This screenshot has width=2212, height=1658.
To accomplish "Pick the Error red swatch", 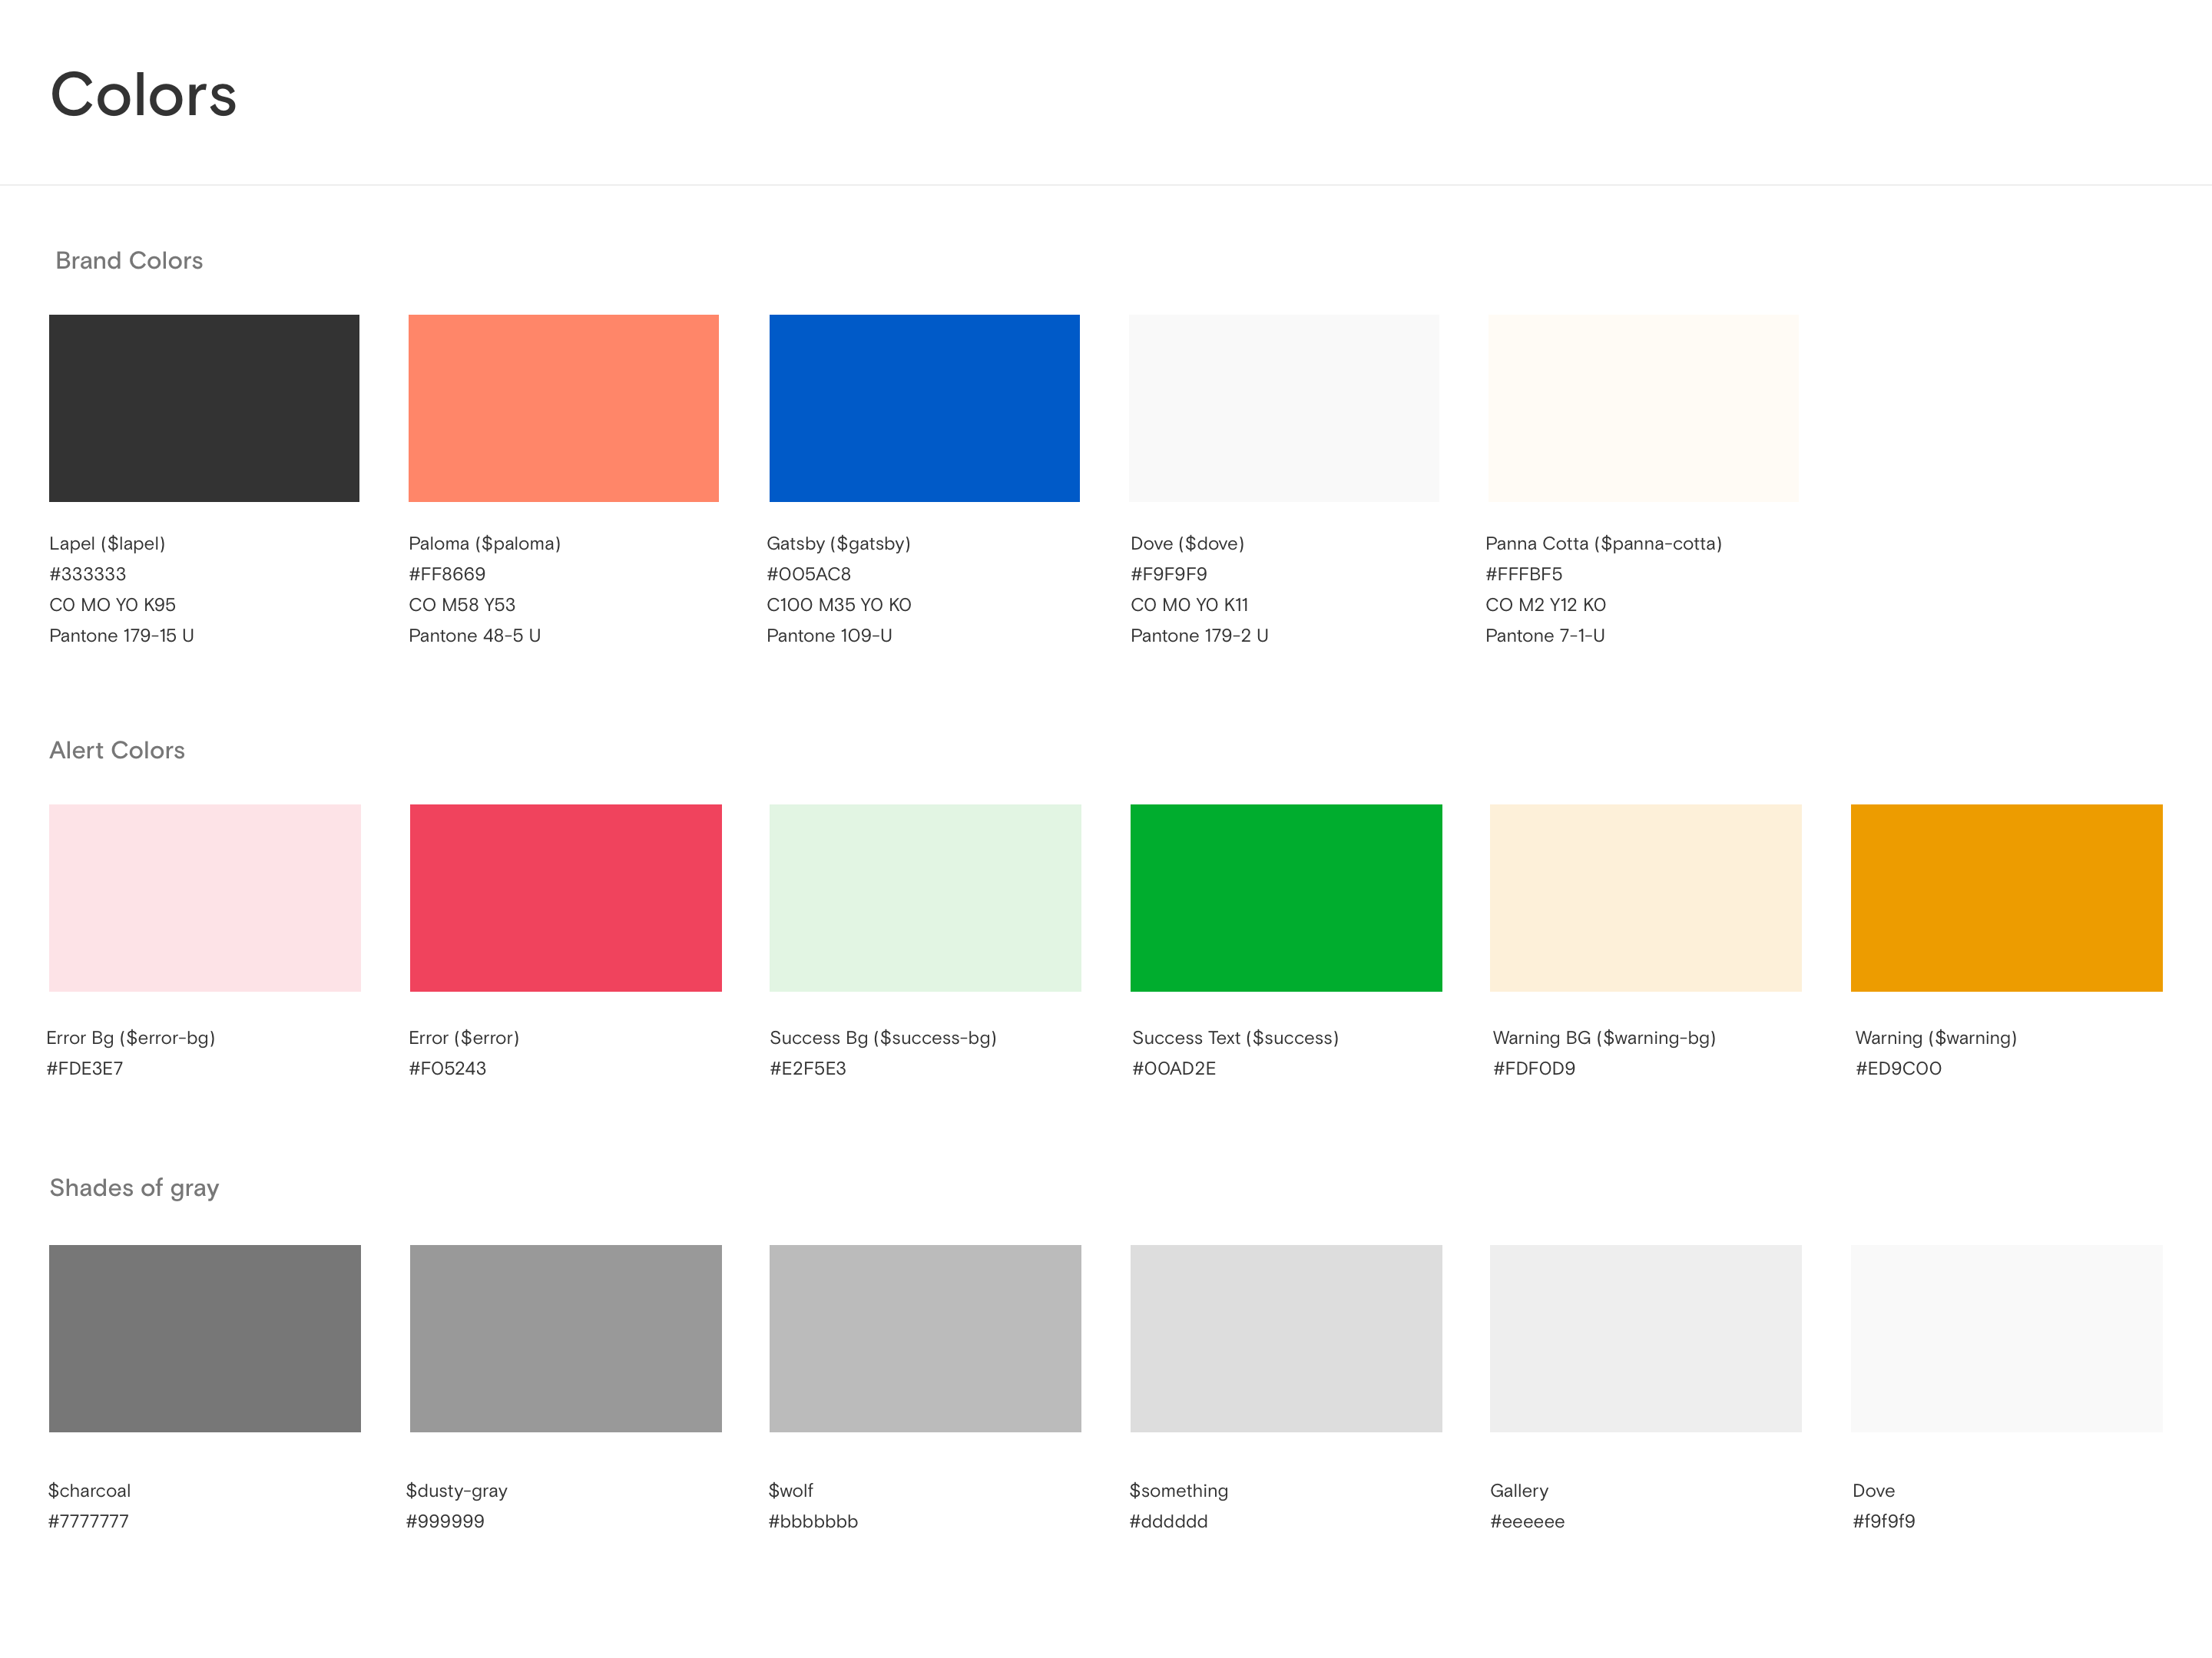I will click(x=565, y=897).
